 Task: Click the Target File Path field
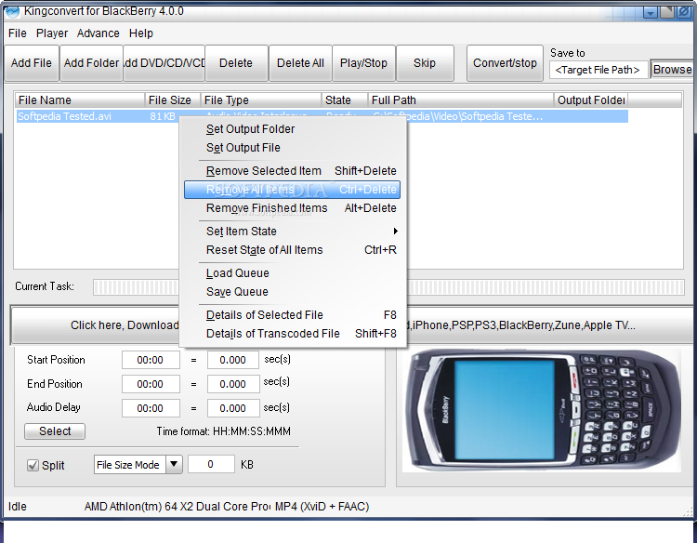(x=598, y=70)
